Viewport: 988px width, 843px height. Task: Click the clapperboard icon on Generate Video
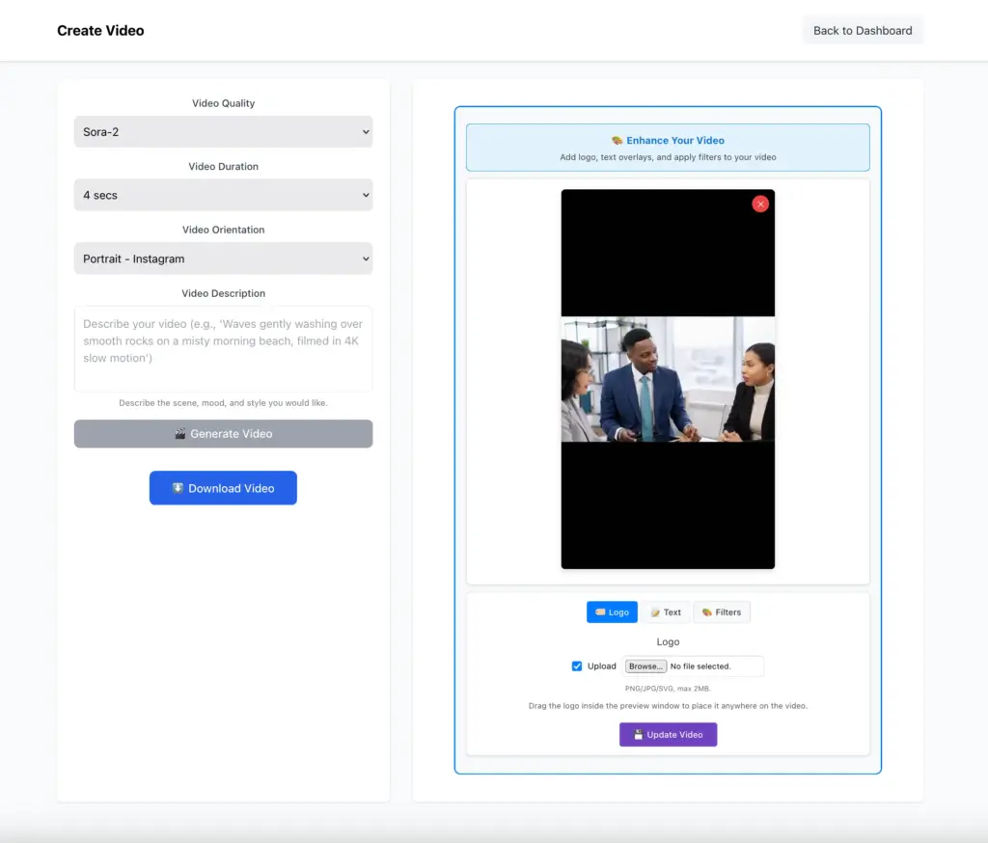coord(179,434)
